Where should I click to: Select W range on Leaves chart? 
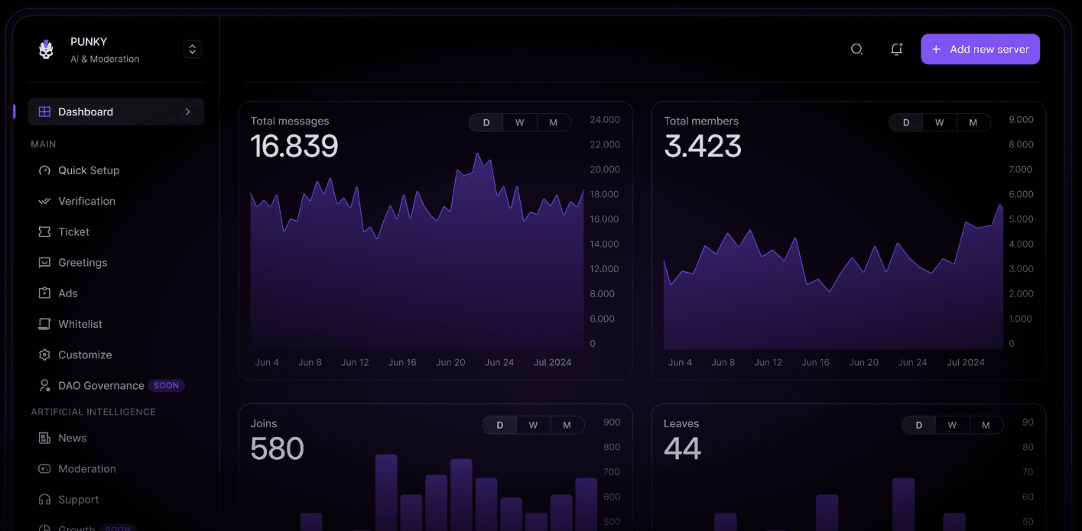click(952, 425)
